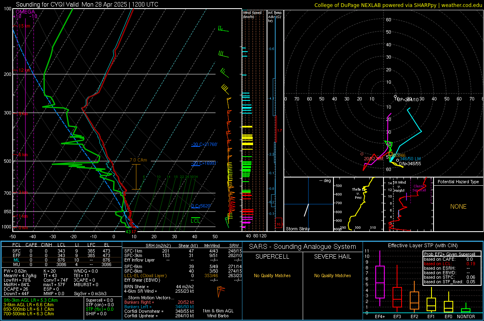Click the 0 C=5620' freezing level label
Viewport: 484px width, 321px height.
click(x=201, y=206)
